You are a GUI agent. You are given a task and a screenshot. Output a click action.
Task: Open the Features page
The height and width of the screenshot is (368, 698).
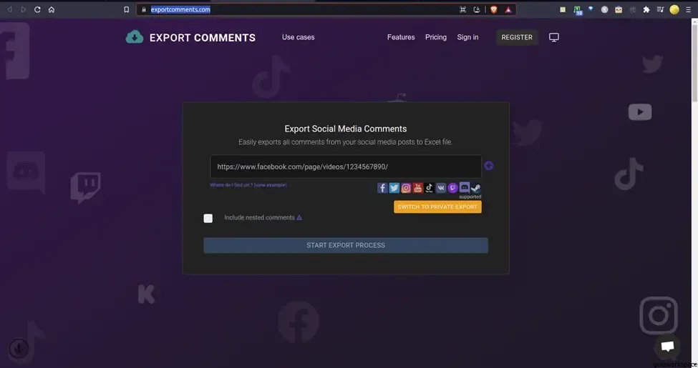(401, 37)
